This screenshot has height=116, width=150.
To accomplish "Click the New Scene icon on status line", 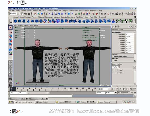I will [22, 14].
